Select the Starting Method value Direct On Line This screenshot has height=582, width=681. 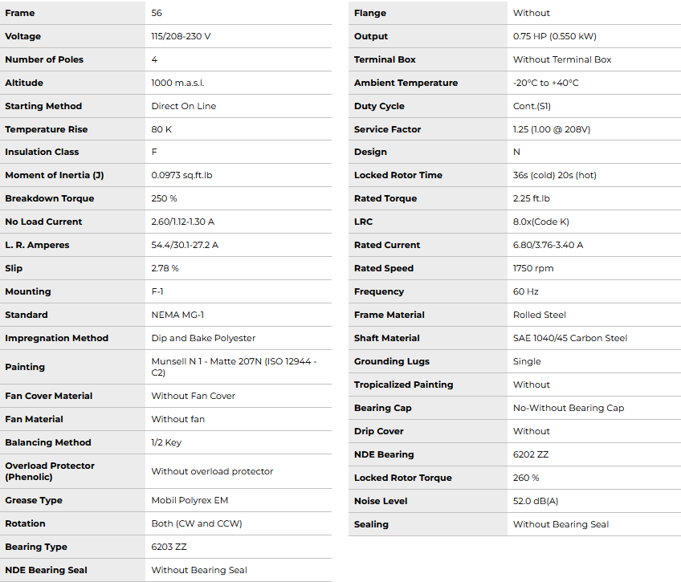click(x=183, y=106)
